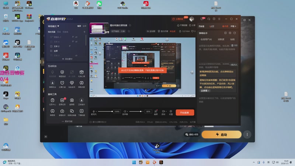295x166 pixels.
Task: Open the 弹幕点歌 song request feature
Action: coord(81,84)
